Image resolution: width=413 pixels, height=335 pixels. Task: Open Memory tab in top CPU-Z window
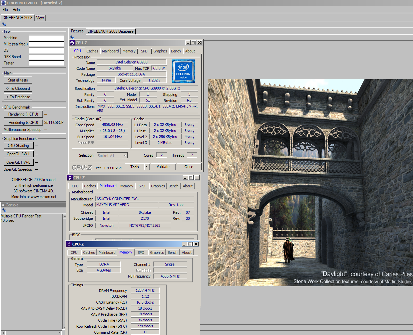[x=129, y=51]
